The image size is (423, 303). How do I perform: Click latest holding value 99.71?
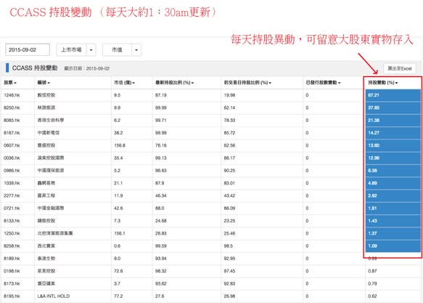coord(161,120)
